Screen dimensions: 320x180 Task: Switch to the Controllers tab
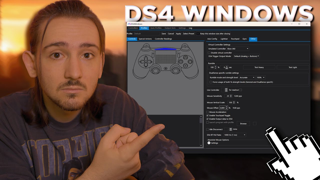point(133,28)
